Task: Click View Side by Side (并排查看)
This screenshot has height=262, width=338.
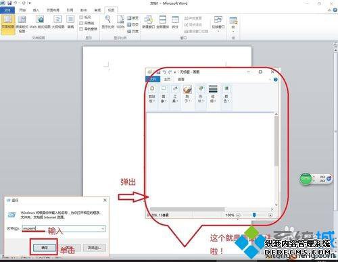Action: click(x=193, y=18)
